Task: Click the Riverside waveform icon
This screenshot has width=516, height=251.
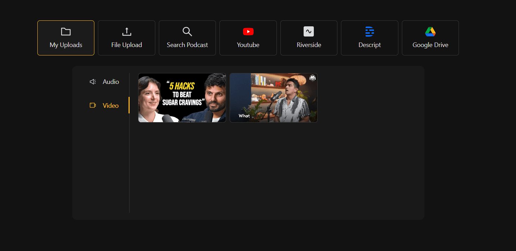Action: (309, 31)
